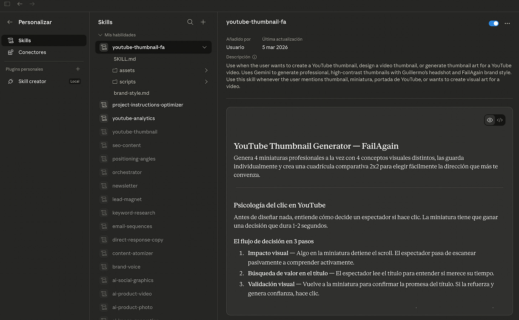Click the skill title youtube-thumbnail-fa heading
The width and height of the screenshot is (519, 320).
click(x=256, y=22)
